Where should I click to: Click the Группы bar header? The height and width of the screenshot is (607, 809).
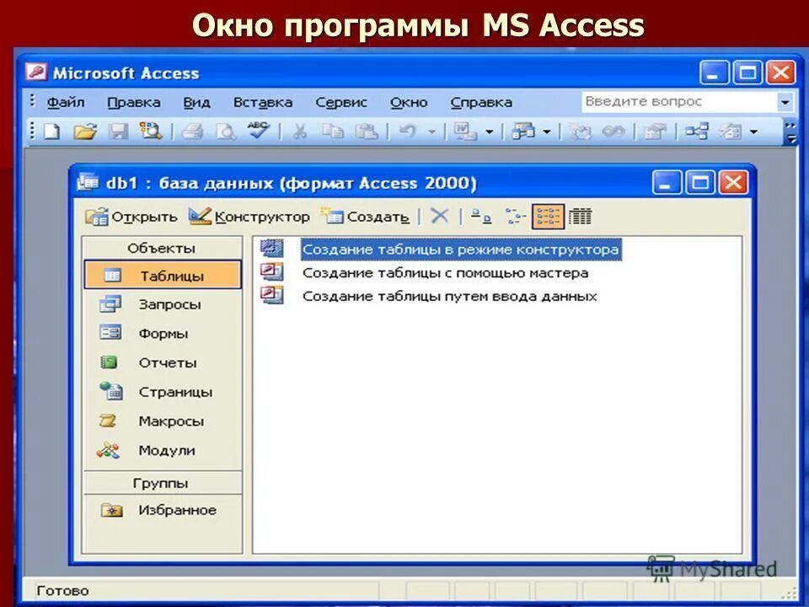[x=162, y=483]
